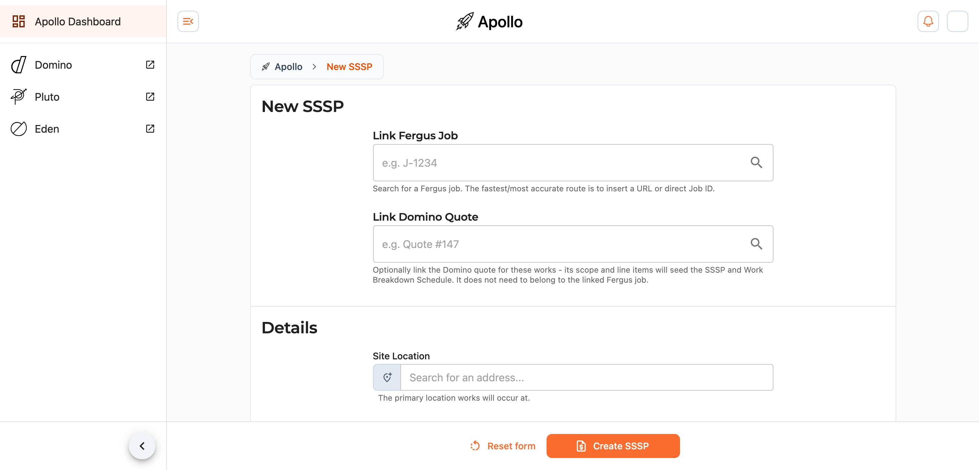This screenshot has height=470, width=979.
Task: Click the Apollo Dashboard grid icon
Action: coord(19,21)
